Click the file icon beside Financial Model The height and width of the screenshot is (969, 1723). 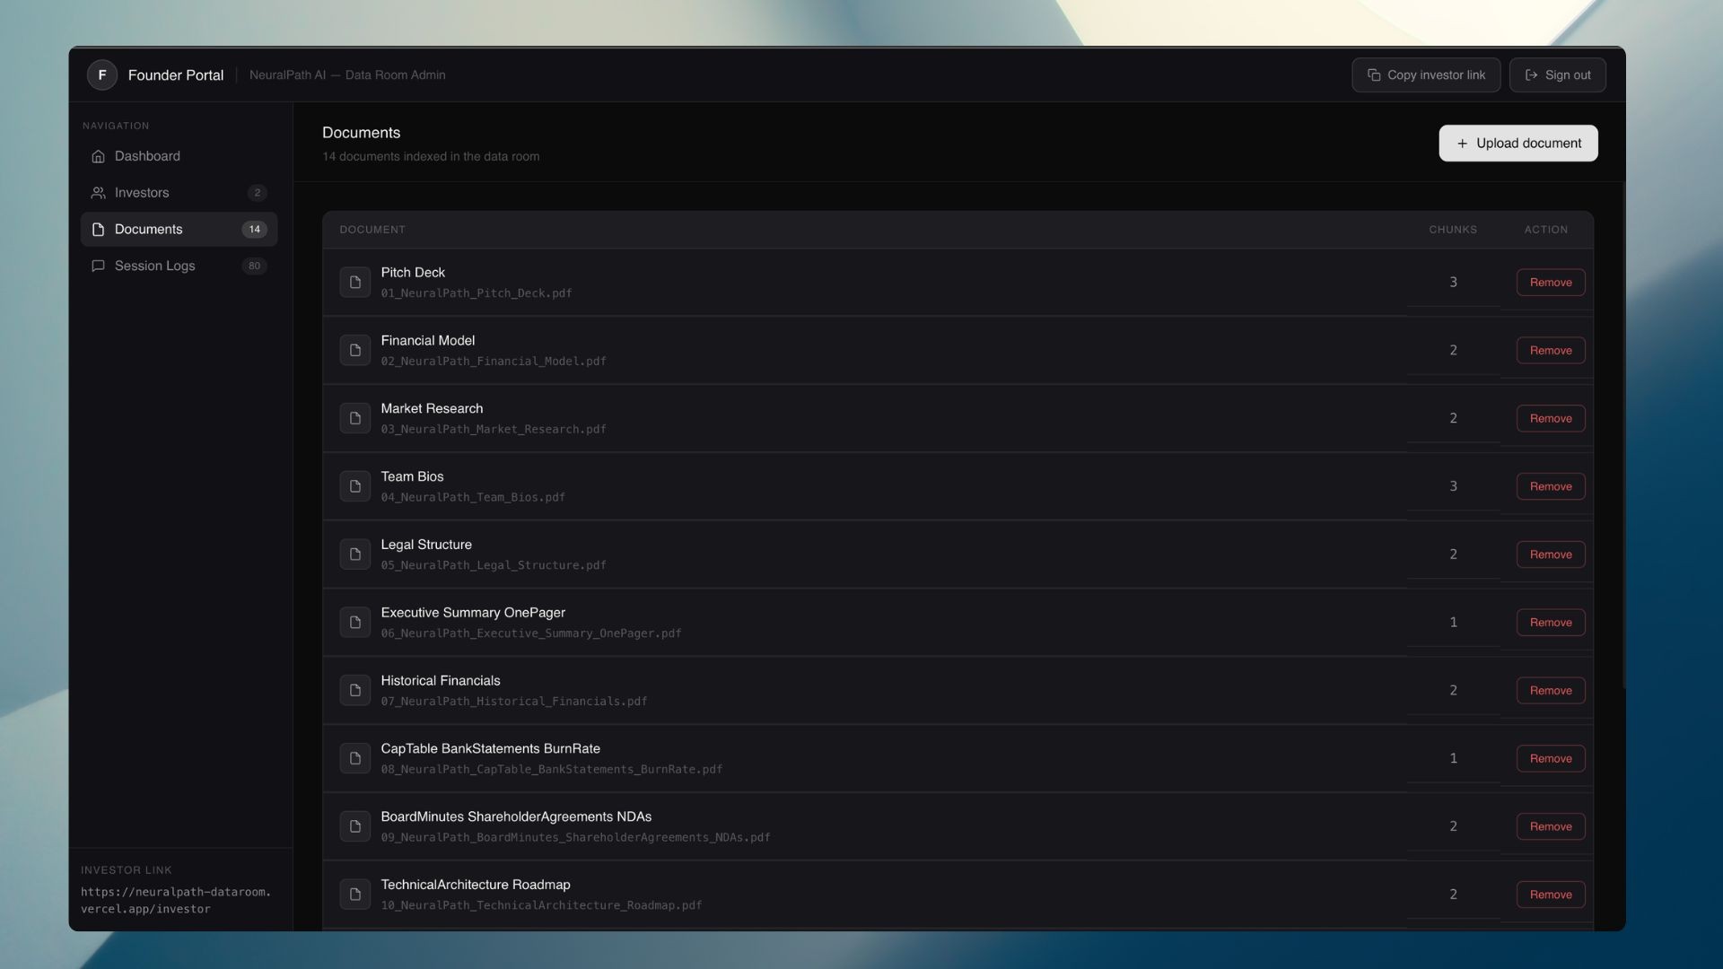355,351
